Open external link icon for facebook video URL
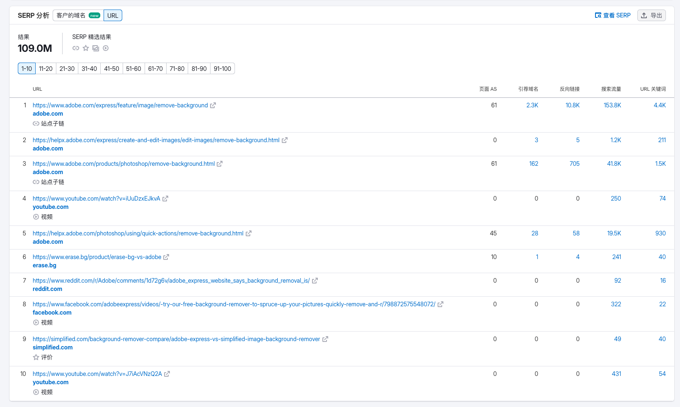The image size is (680, 407). 440,304
